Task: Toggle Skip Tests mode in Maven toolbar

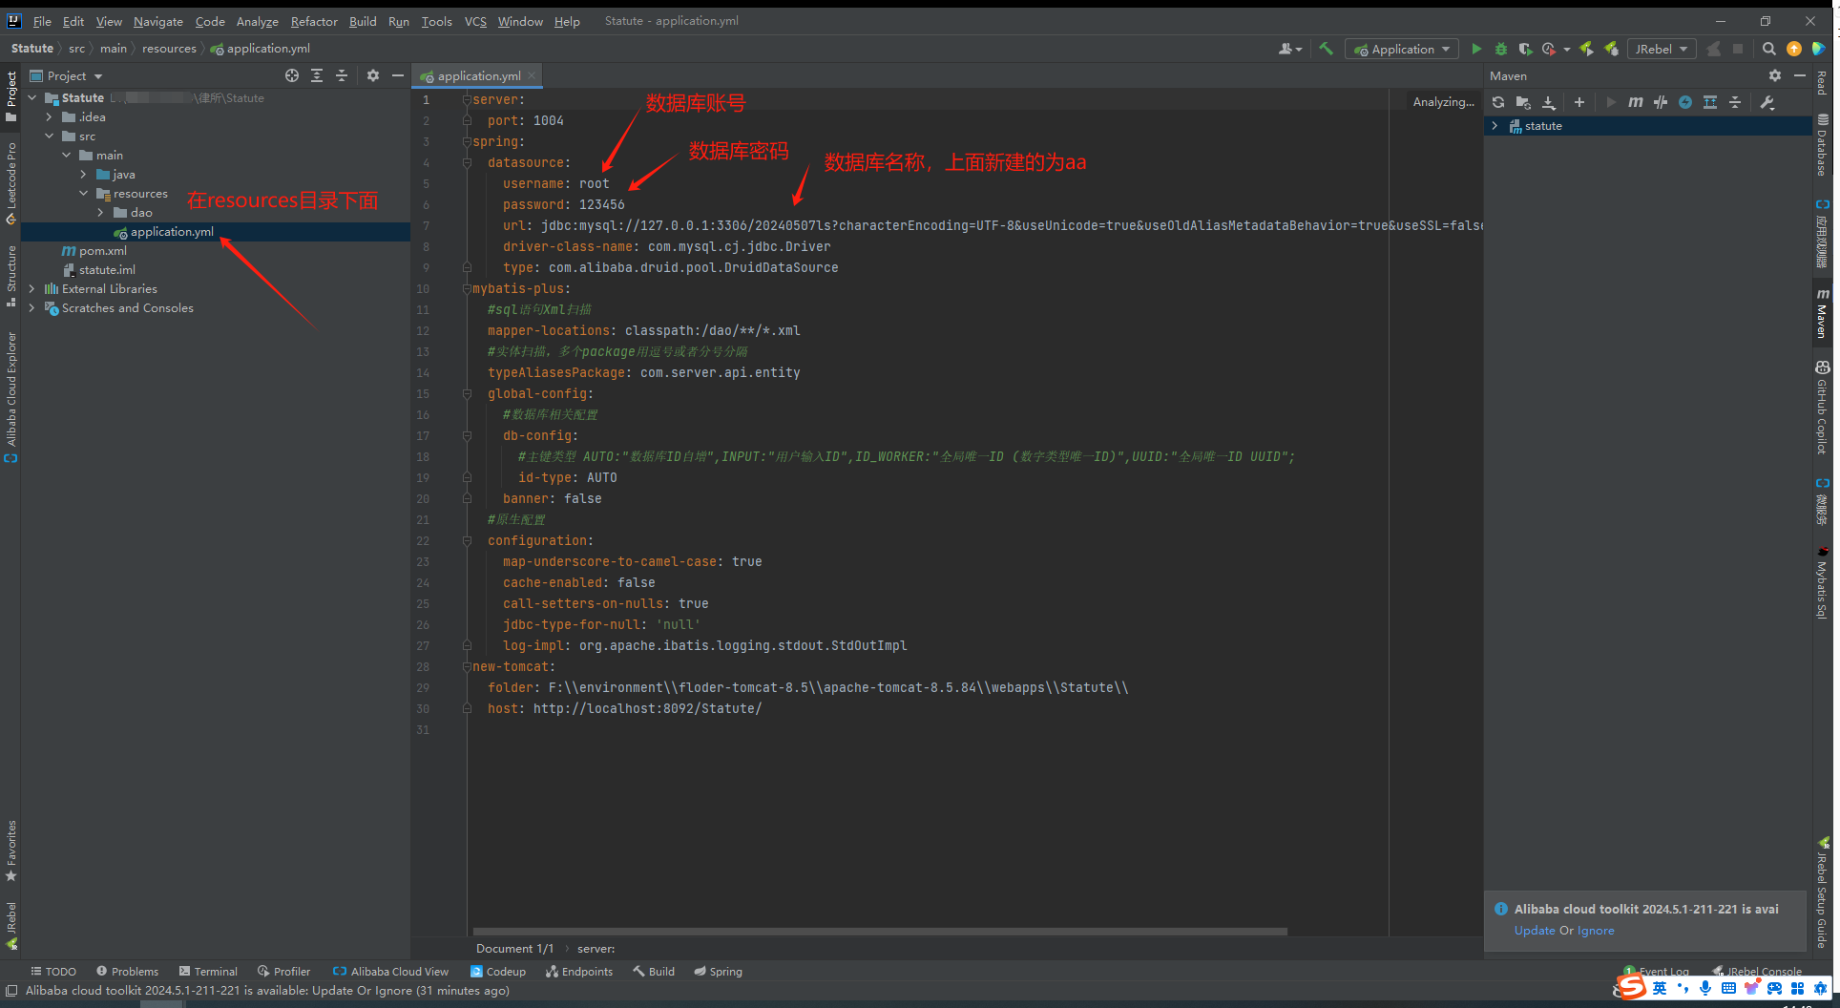Action: tap(1685, 102)
